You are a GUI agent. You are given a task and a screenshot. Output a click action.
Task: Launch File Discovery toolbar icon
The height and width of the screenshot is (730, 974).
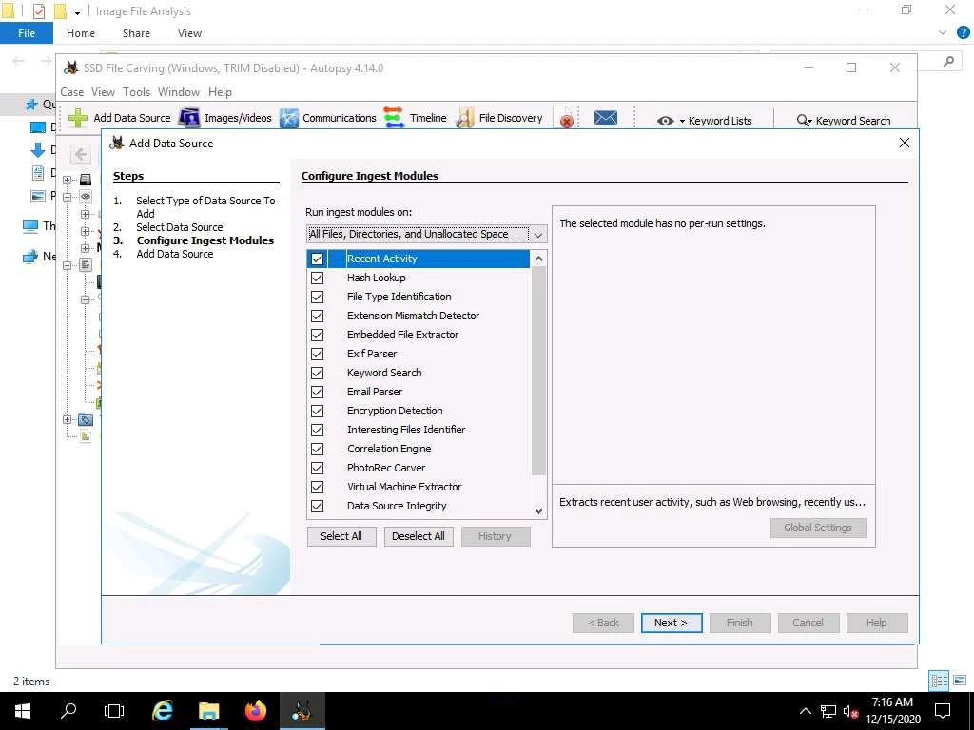(464, 118)
